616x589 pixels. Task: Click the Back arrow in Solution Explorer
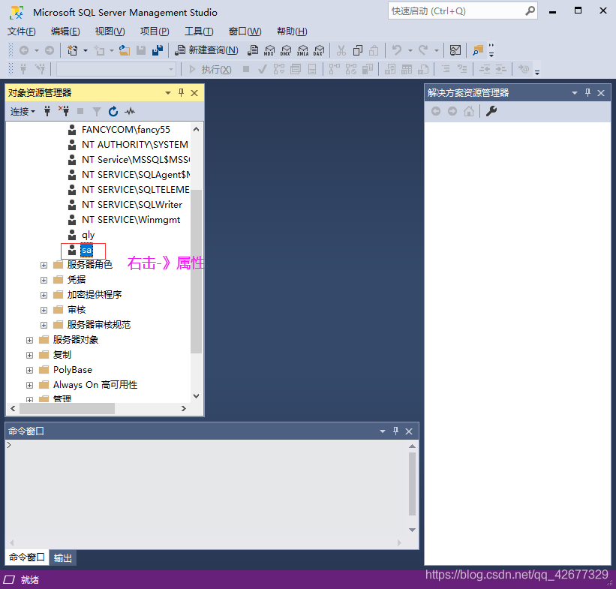pos(436,112)
